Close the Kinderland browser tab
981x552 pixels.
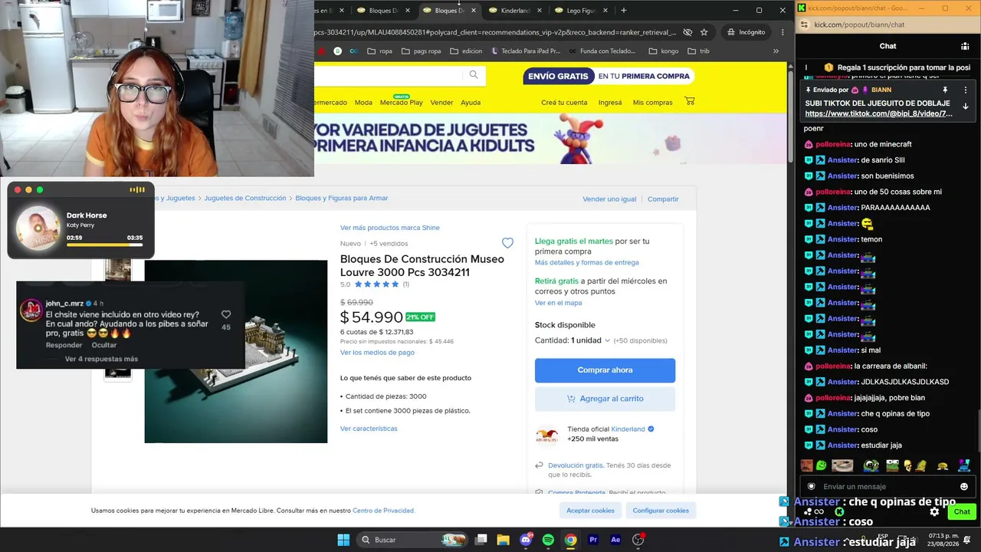540,11
